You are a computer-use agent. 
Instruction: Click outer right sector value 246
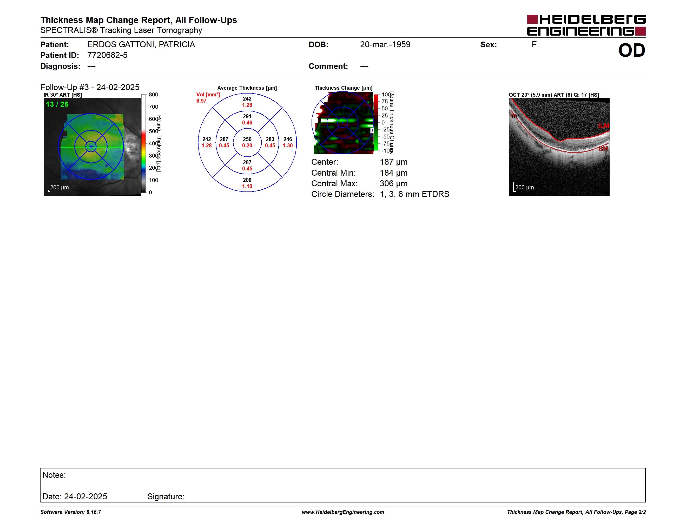pos(288,139)
